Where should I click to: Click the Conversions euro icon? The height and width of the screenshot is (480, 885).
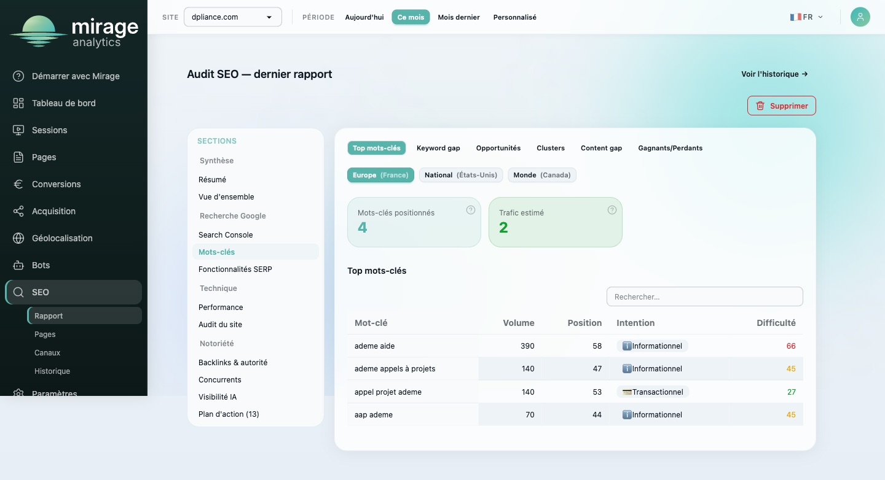pyautogui.click(x=18, y=184)
